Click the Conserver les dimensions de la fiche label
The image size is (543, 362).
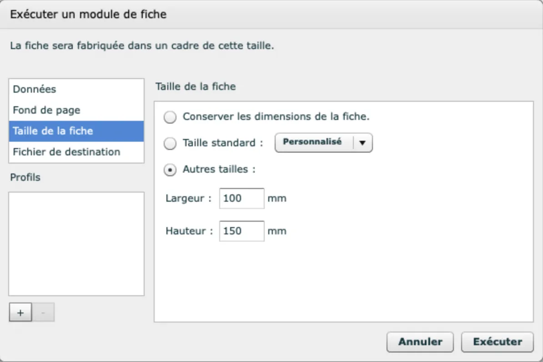(276, 116)
